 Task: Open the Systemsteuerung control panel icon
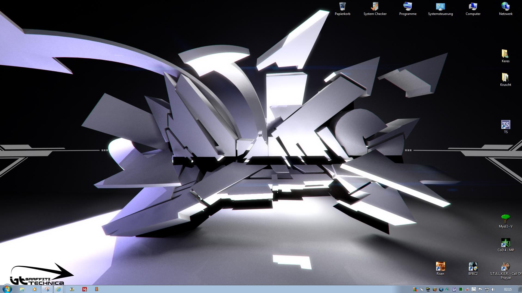[440, 9]
